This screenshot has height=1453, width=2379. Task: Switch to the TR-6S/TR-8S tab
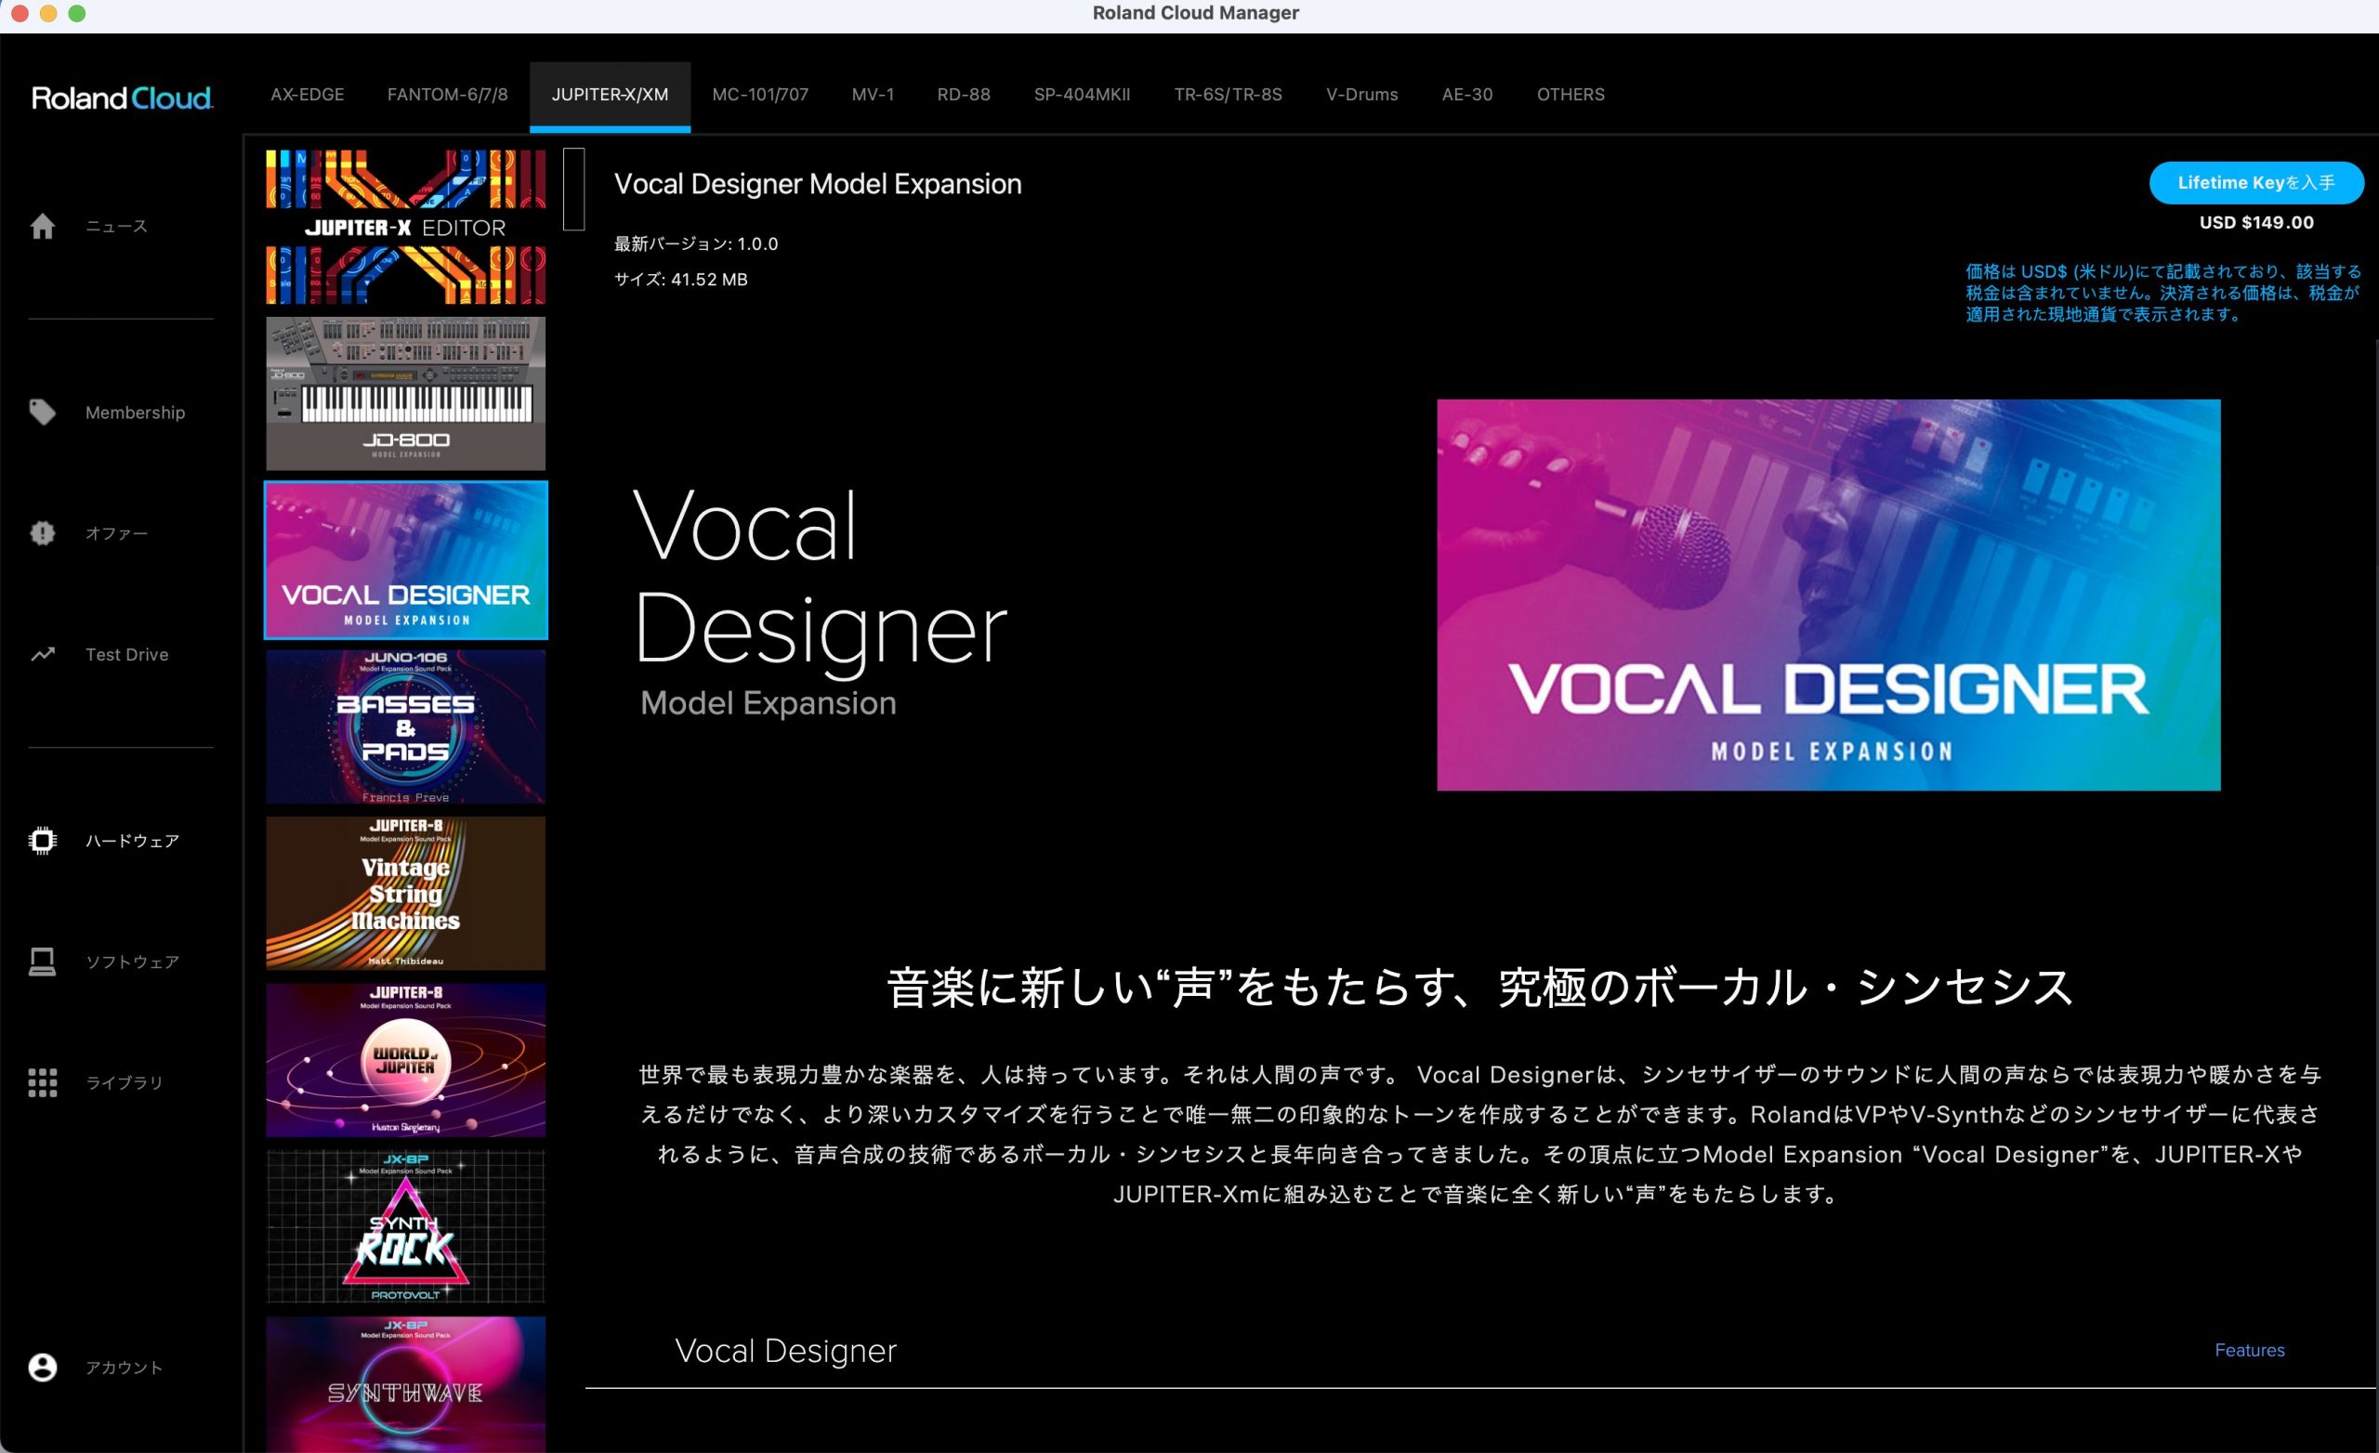(x=1229, y=95)
